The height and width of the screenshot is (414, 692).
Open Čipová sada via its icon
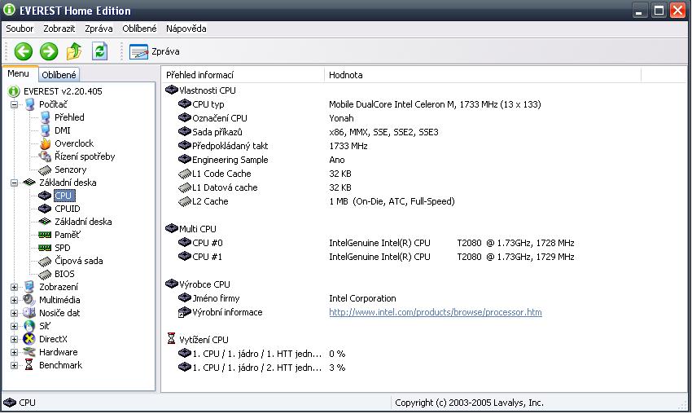pyautogui.click(x=45, y=261)
